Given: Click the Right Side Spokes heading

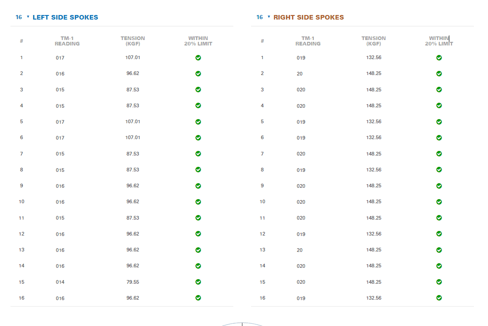Looking at the screenshot, I should click(x=308, y=17).
